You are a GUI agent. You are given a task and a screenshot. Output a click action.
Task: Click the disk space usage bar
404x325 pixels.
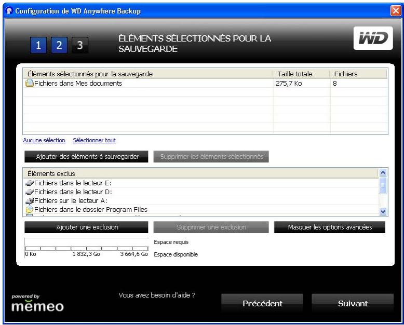[x=87, y=242]
